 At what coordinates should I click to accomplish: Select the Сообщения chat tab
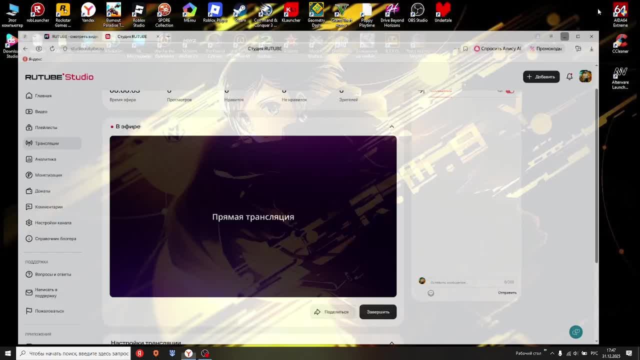[x=441, y=90]
